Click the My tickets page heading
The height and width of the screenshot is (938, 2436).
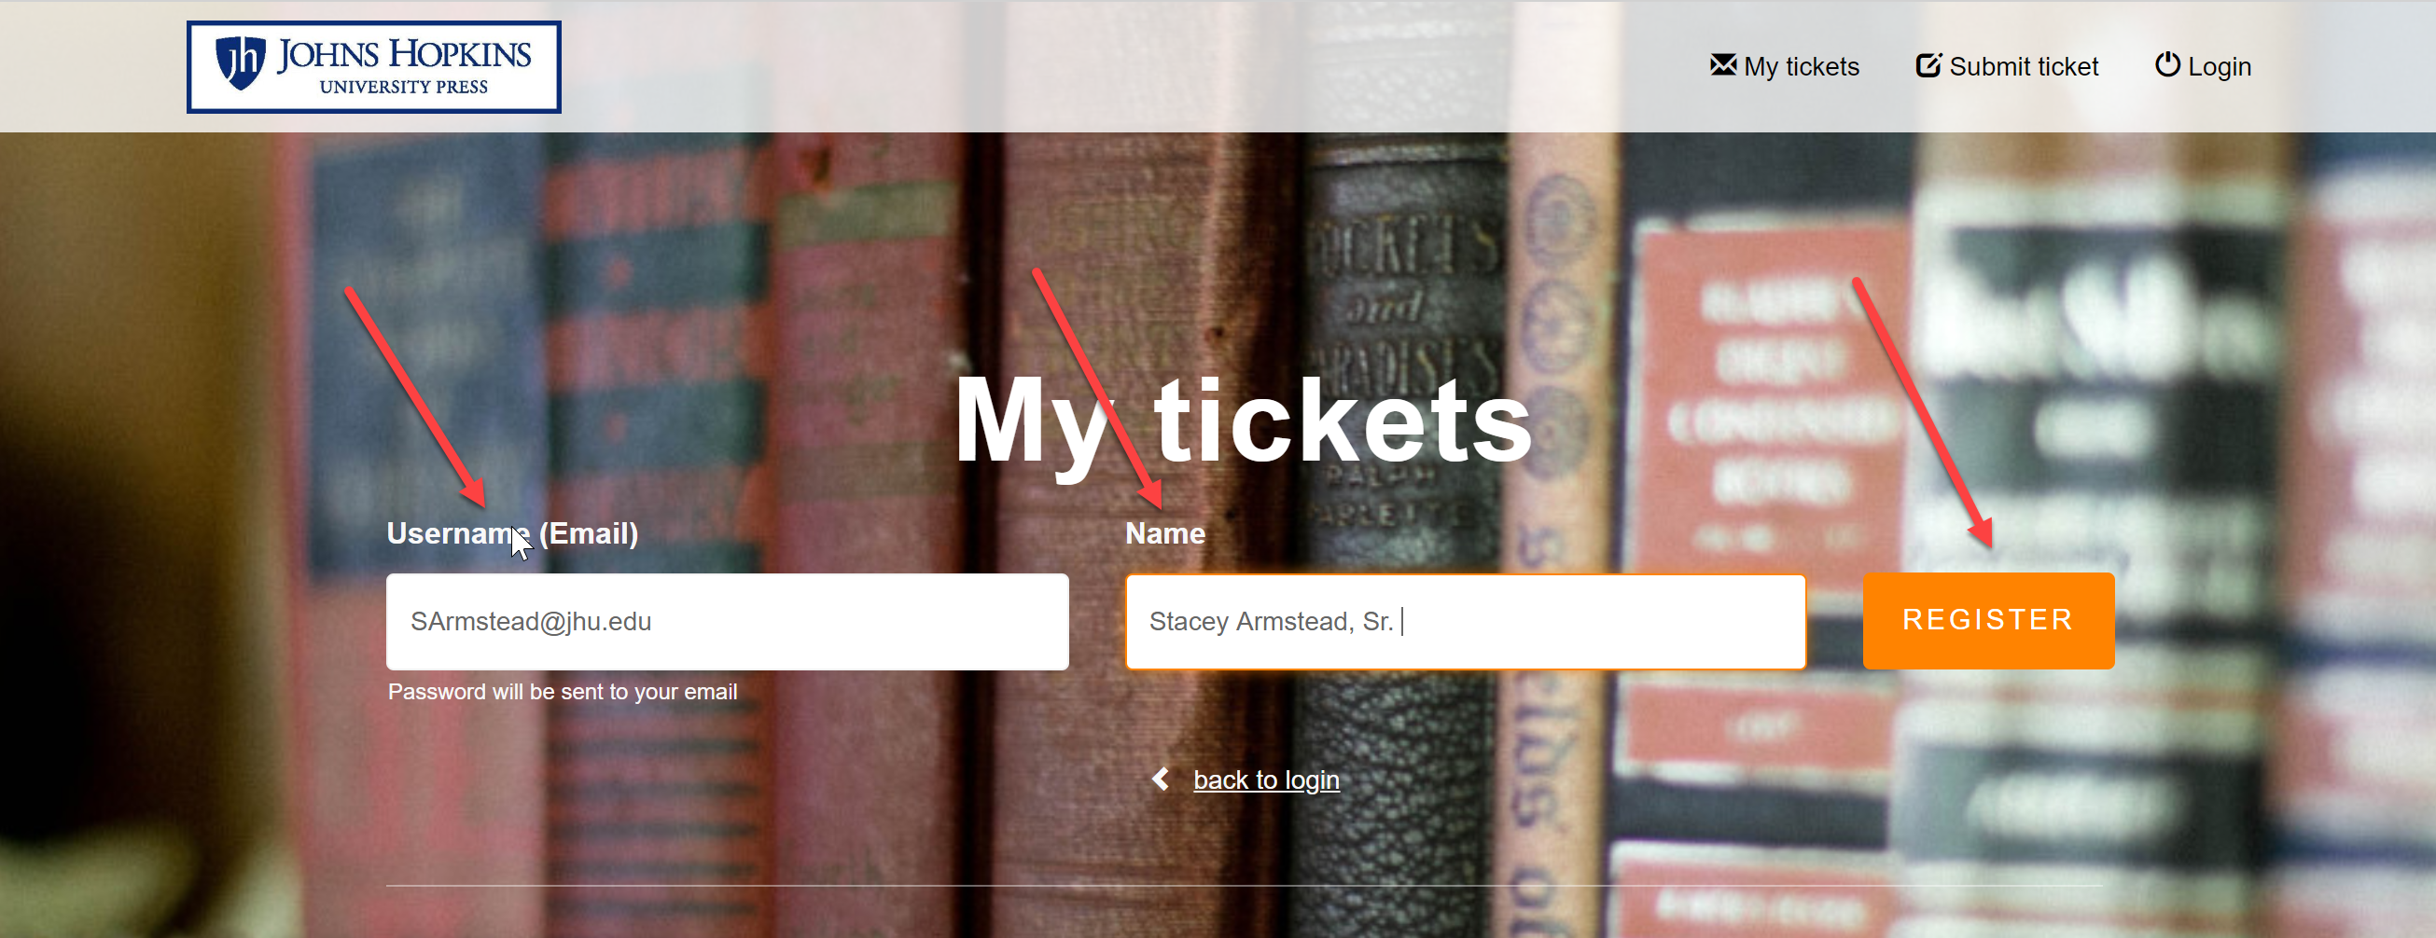pyautogui.click(x=1242, y=421)
